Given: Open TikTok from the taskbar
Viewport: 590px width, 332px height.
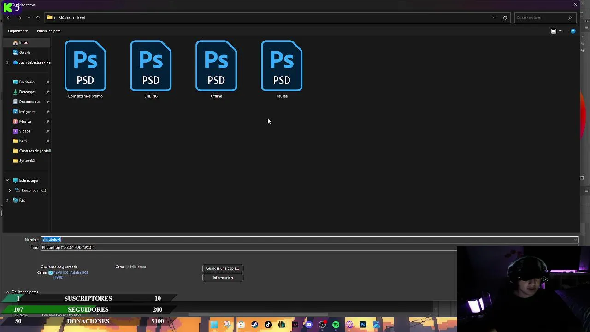Looking at the screenshot, I should [x=268, y=325].
